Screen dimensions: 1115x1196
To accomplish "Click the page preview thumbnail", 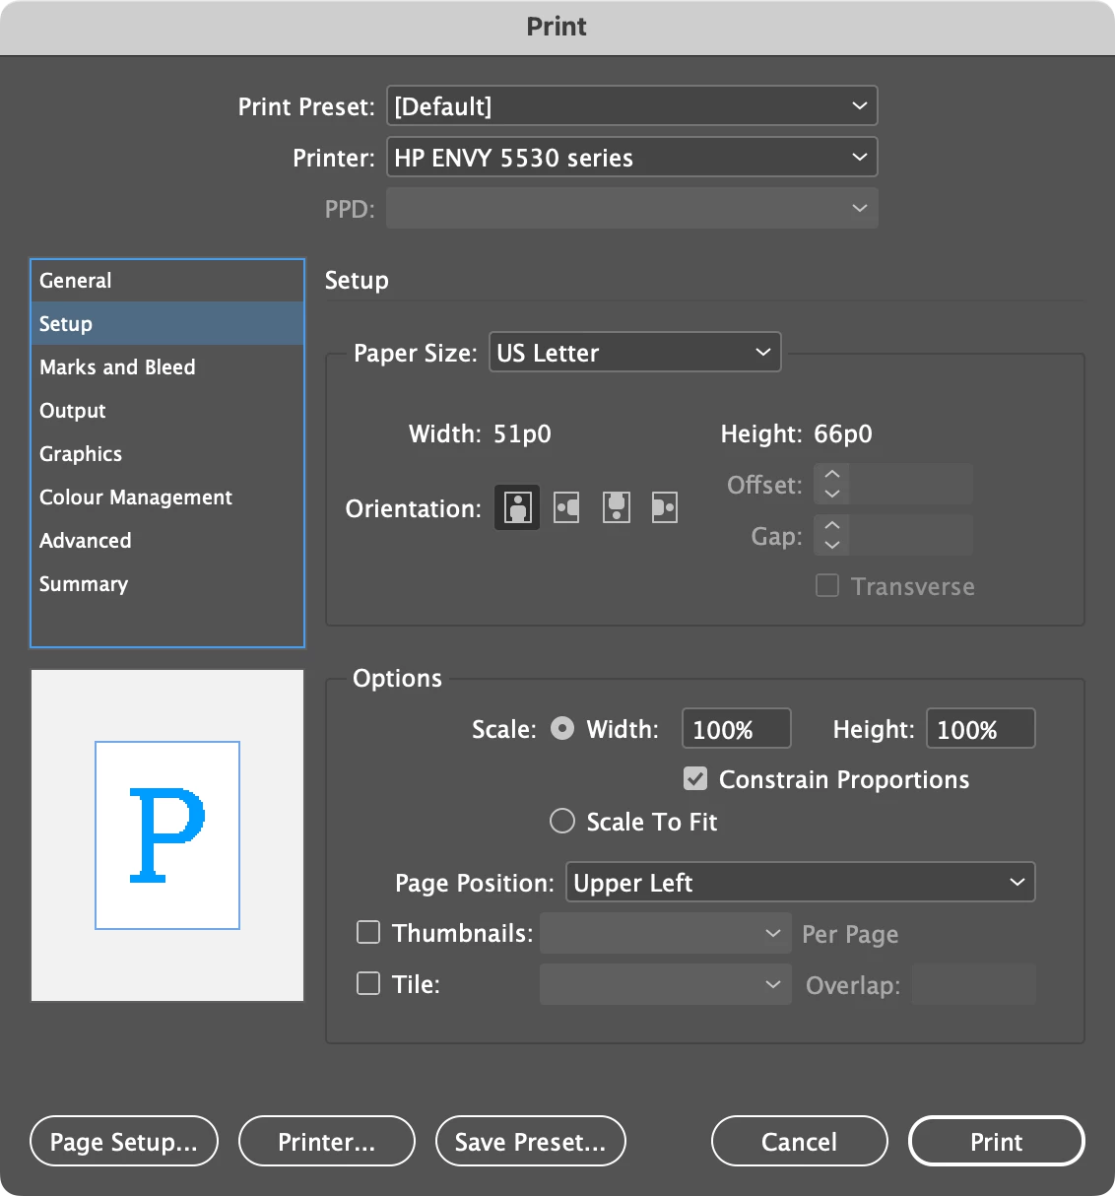I will point(167,835).
